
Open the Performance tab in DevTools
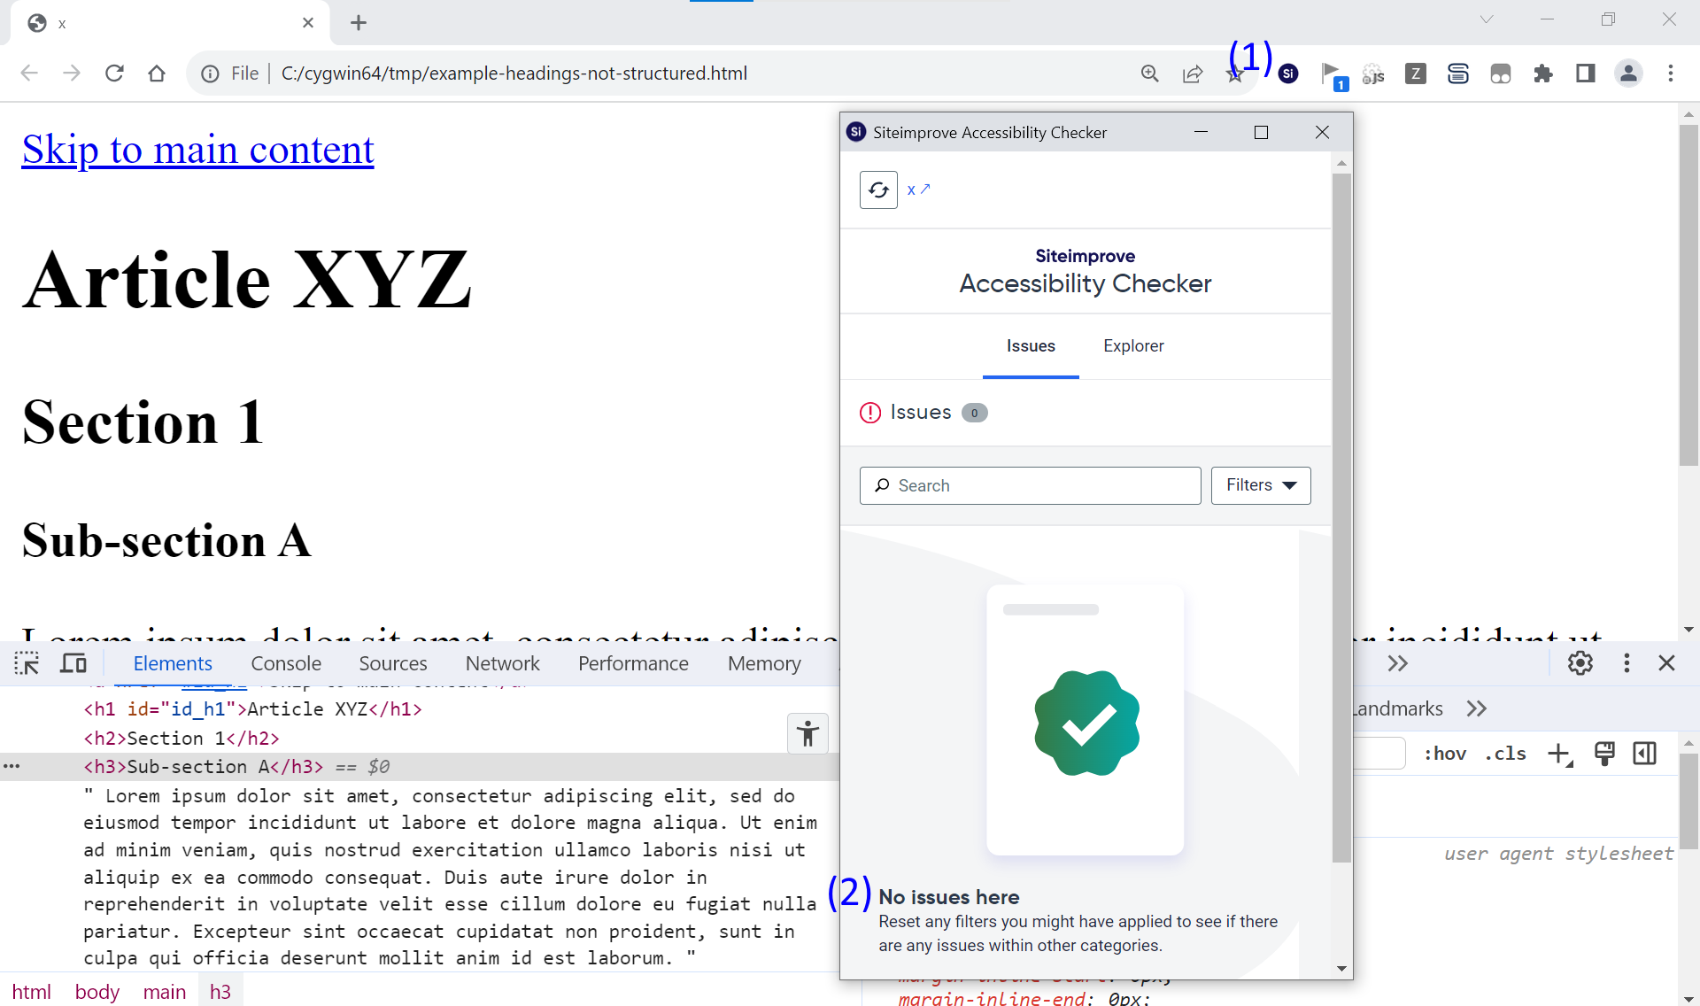[x=633, y=663]
